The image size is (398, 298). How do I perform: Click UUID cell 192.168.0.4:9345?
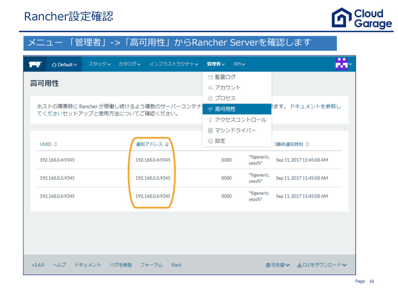pyautogui.click(x=57, y=160)
